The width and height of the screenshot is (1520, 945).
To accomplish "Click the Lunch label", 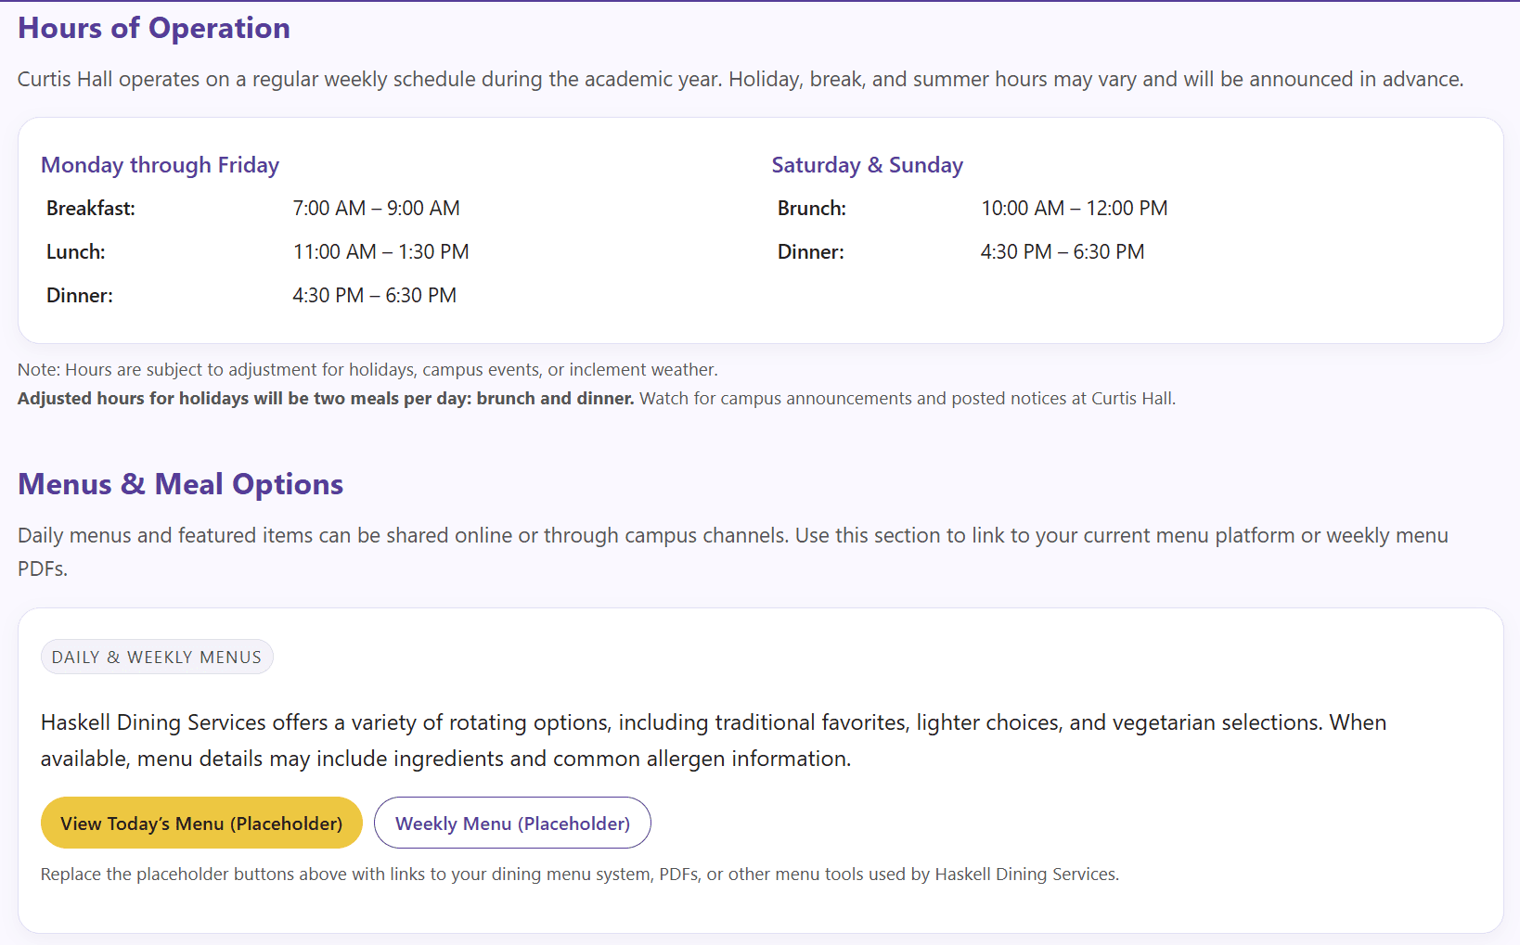I will pos(76,252).
